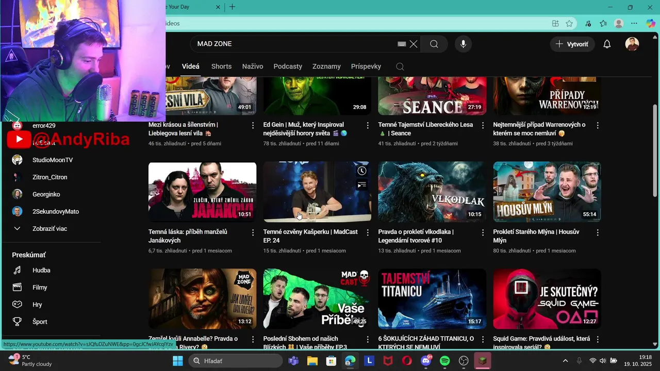The width and height of the screenshot is (660, 371).
Task: Click the split screen icon in address bar
Action: (555, 23)
